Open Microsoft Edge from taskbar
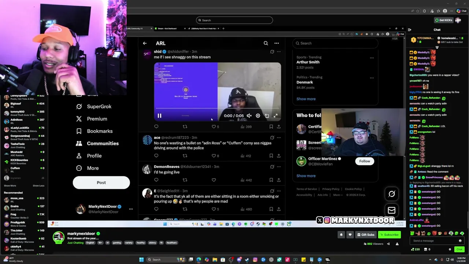The image size is (469, 264). coord(199,260)
